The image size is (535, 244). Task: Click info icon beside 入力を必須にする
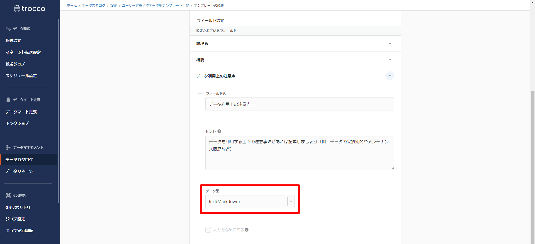point(247,230)
